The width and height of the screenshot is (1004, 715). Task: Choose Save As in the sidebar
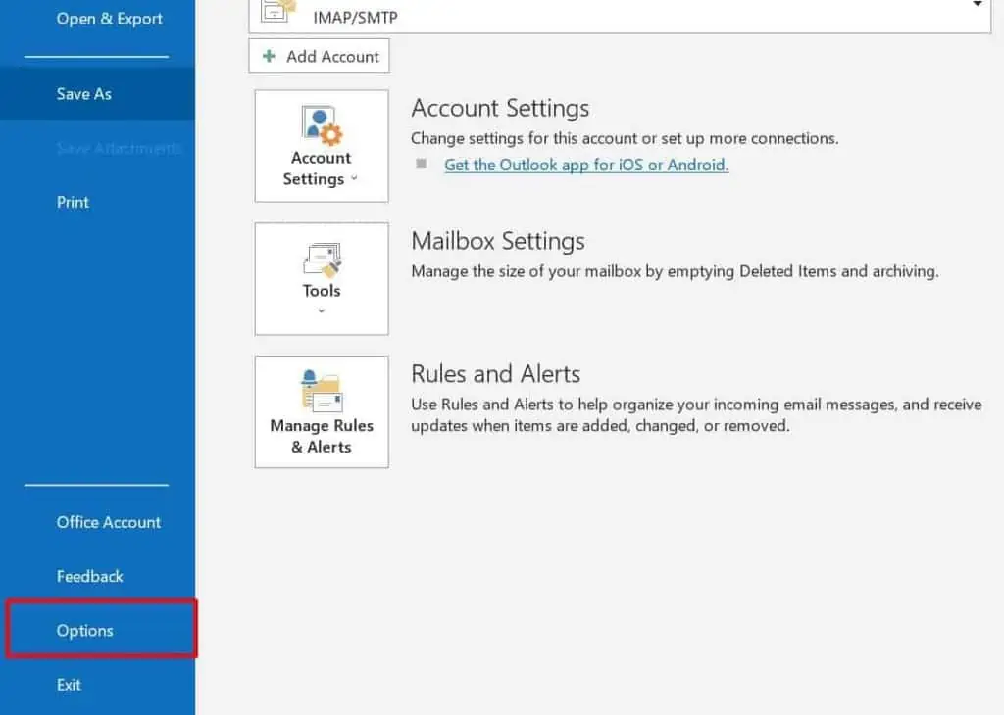coord(97,94)
